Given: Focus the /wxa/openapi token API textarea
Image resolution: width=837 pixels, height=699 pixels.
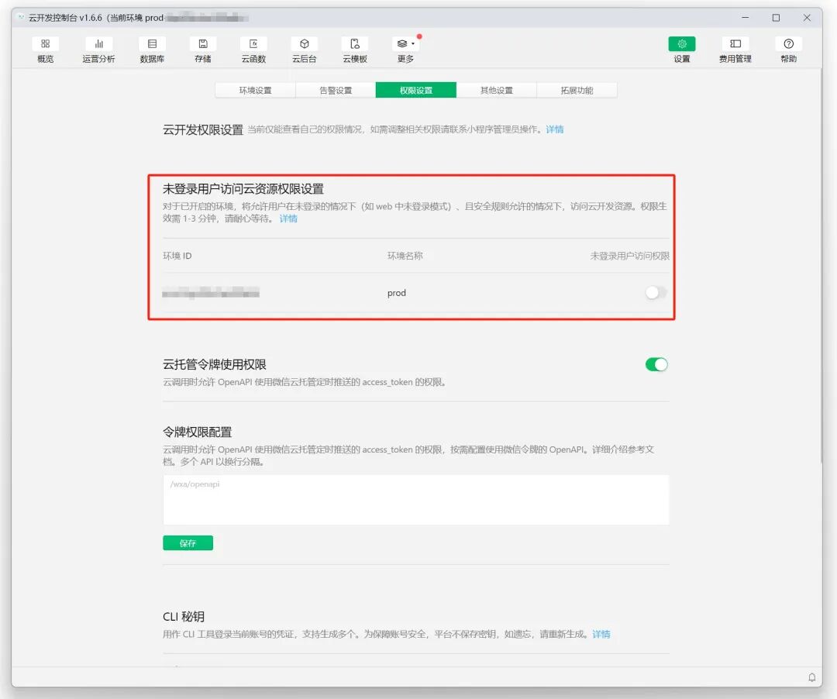Looking at the screenshot, I should [416, 499].
